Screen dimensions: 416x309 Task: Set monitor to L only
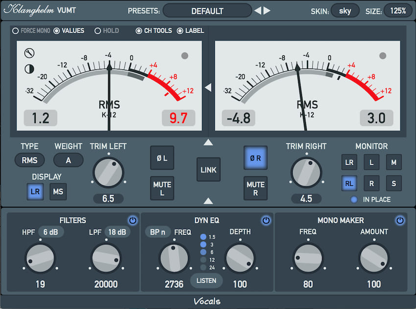(x=371, y=162)
